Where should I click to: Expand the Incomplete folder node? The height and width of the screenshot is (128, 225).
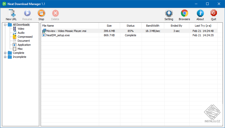(5, 57)
